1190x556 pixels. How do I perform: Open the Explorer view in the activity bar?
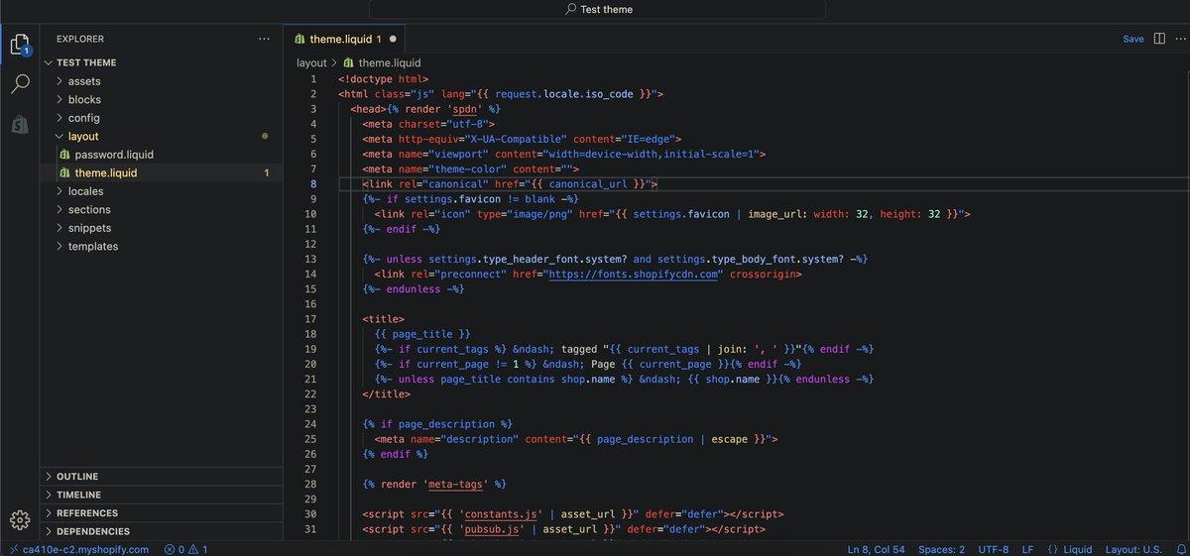click(20, 45)
